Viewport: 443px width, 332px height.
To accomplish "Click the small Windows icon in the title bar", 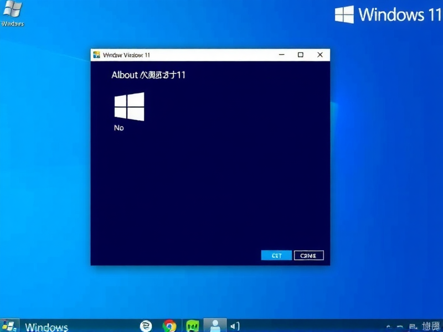I will tap(97, 55).
